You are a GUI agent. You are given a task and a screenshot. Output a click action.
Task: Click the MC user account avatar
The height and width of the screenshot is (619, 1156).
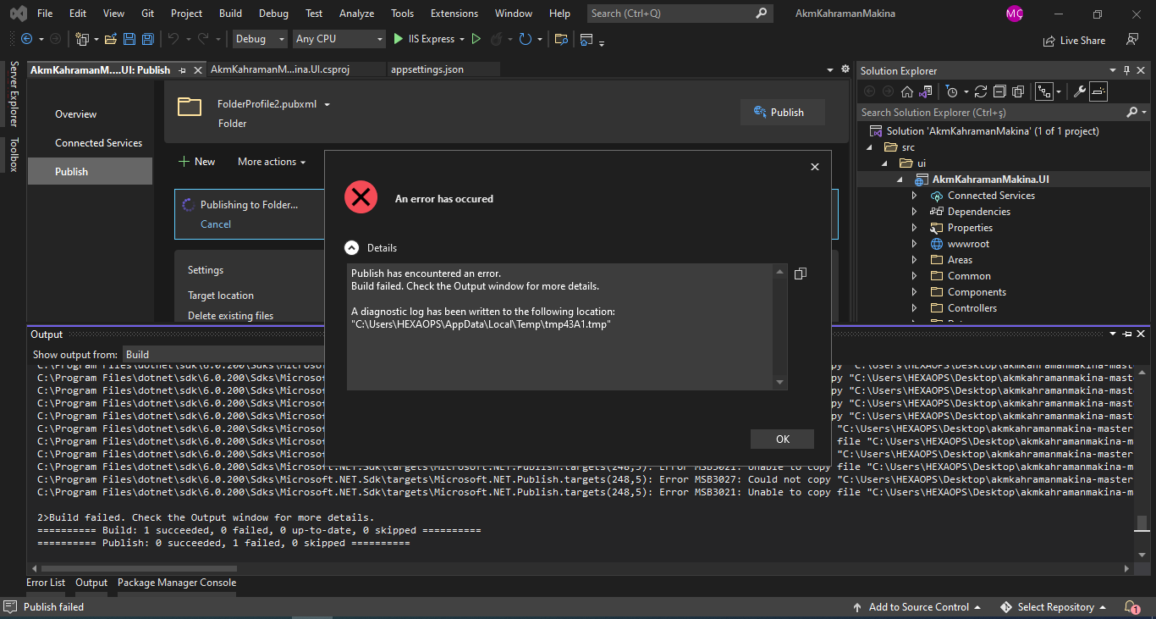tap(1015, 14)
